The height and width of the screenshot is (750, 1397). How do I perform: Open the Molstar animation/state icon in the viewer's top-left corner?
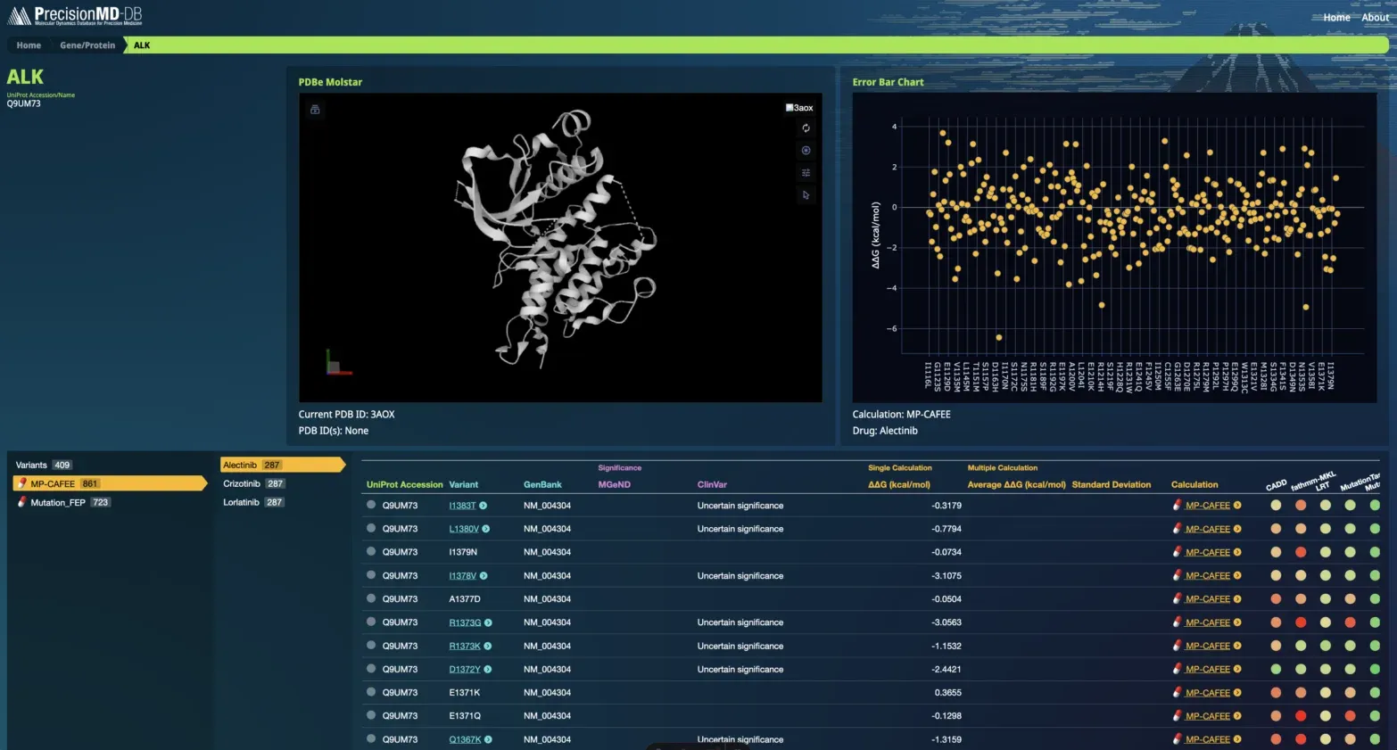[x=315, y=110]
